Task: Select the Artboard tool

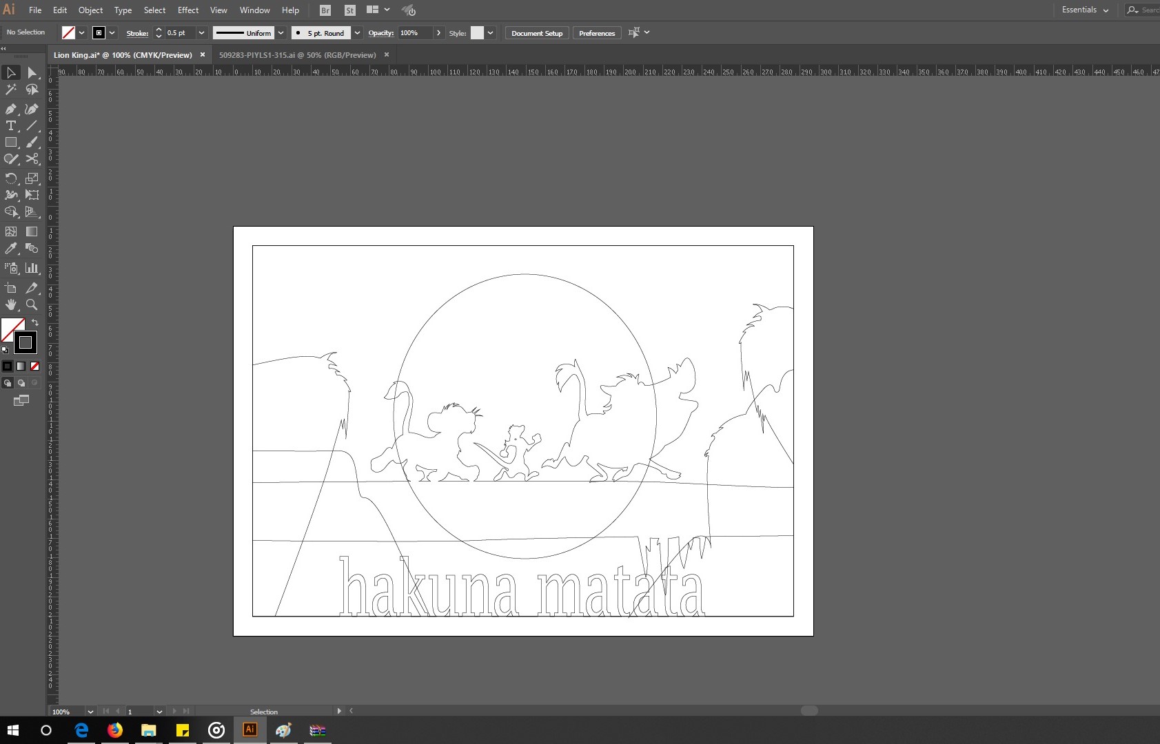Action: tap(11, 288)
